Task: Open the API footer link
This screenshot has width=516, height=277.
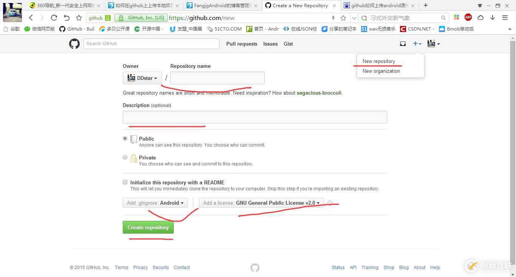Action: click(353, 268)
